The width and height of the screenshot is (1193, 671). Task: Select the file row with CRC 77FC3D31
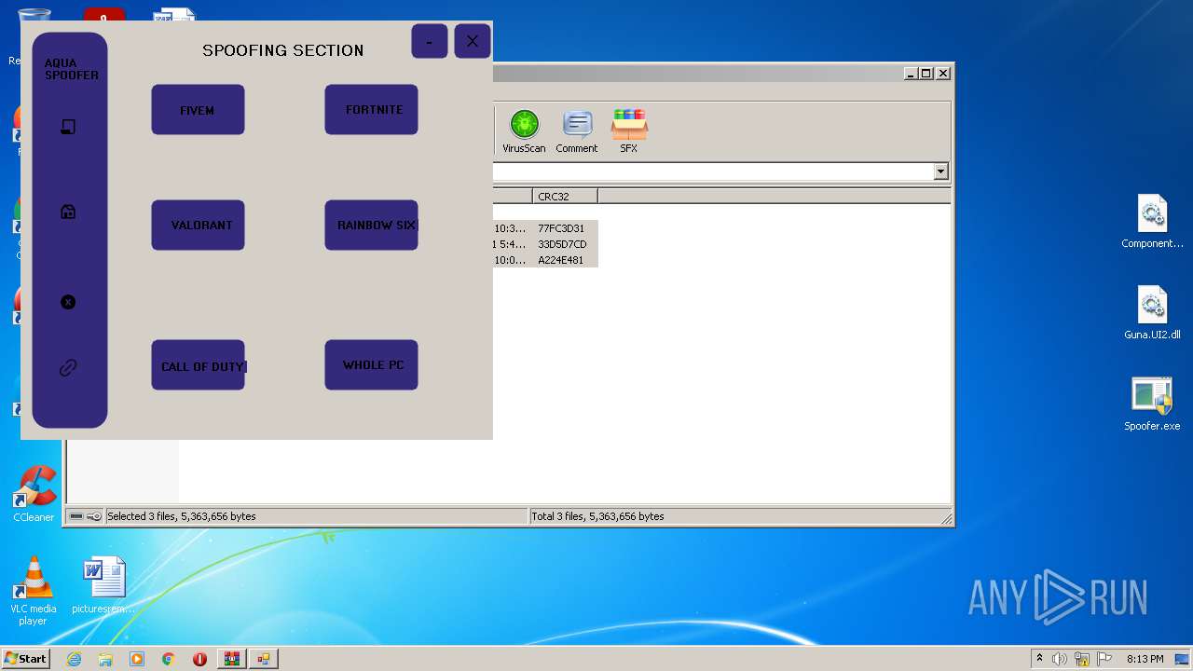pyautogui.click(x=545, y=228)
